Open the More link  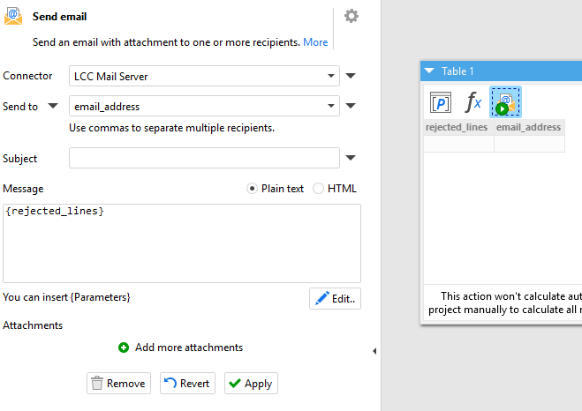315,42
